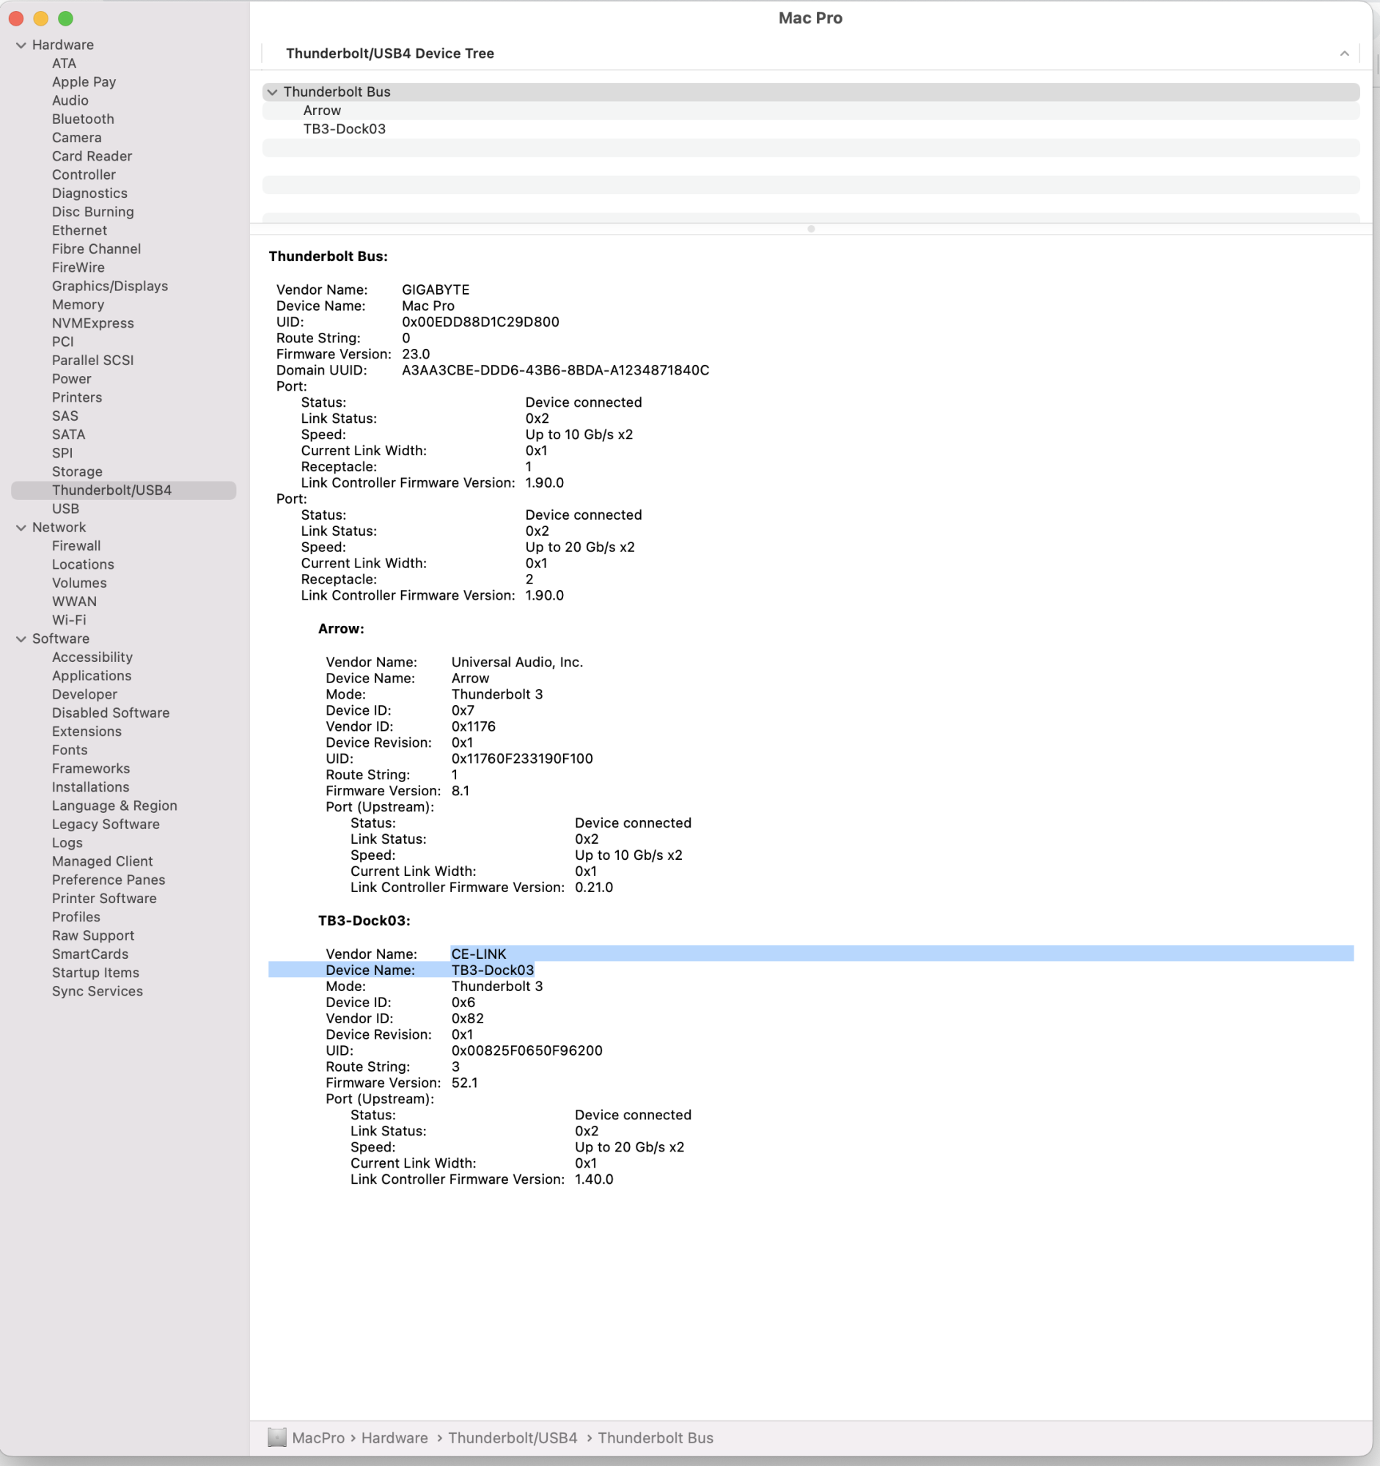
Task: Open Fibre Channel in the sidebar
Action: pos(97,248)
